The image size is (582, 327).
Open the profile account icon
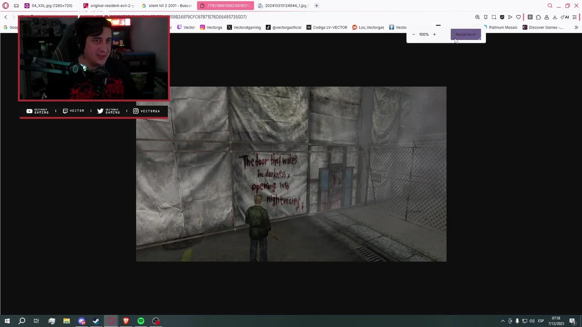pos(547,17)
